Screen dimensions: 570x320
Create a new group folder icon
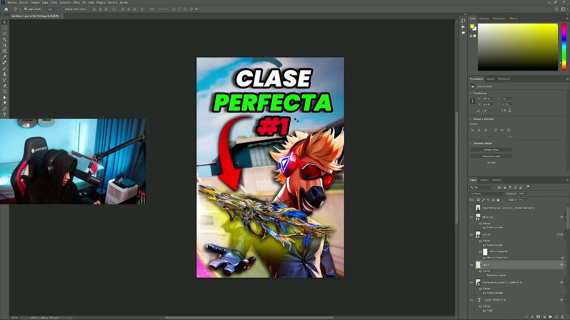pos(550,317)
